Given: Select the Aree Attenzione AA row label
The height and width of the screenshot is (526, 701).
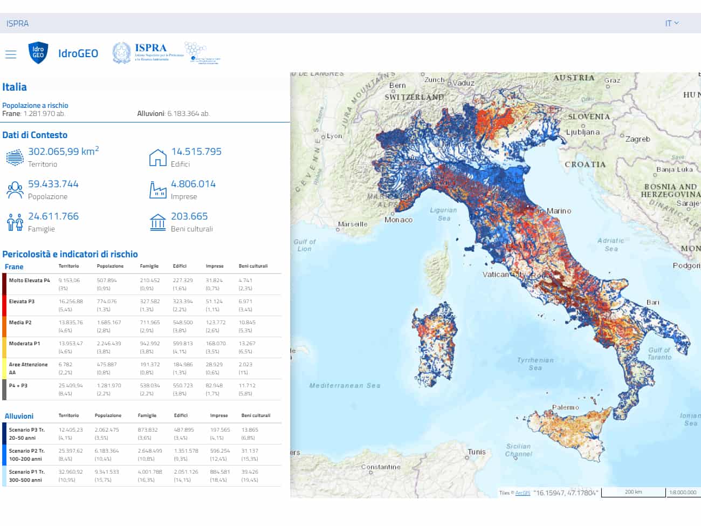Looking at the screenshot, I should point(28,368).
